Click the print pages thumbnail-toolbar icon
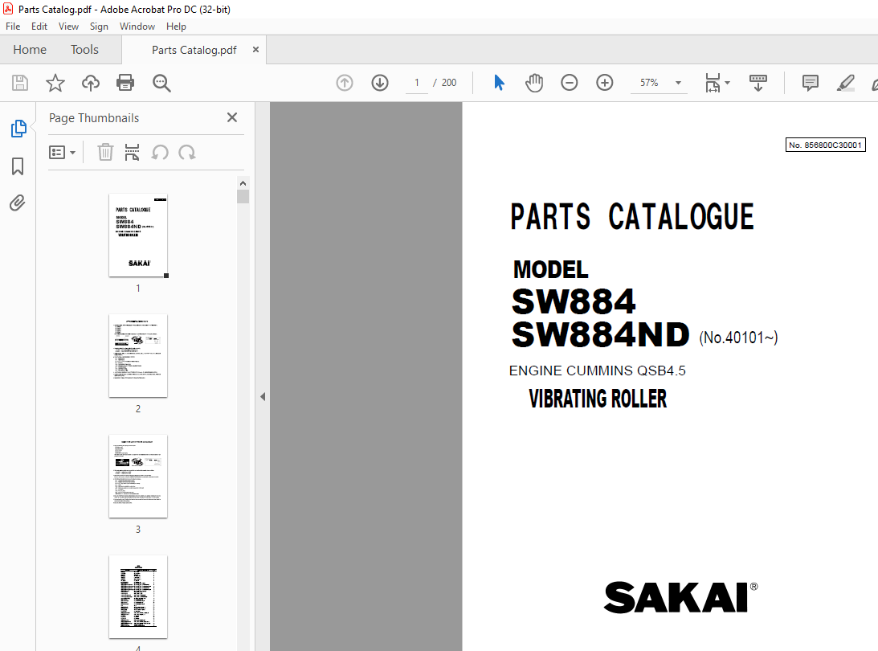The width and height of the screenshot is (878, 651). (132, 153)
